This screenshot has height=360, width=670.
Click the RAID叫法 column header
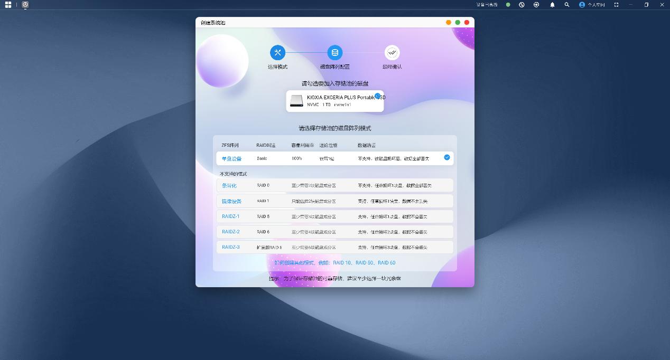click(266, 145)
